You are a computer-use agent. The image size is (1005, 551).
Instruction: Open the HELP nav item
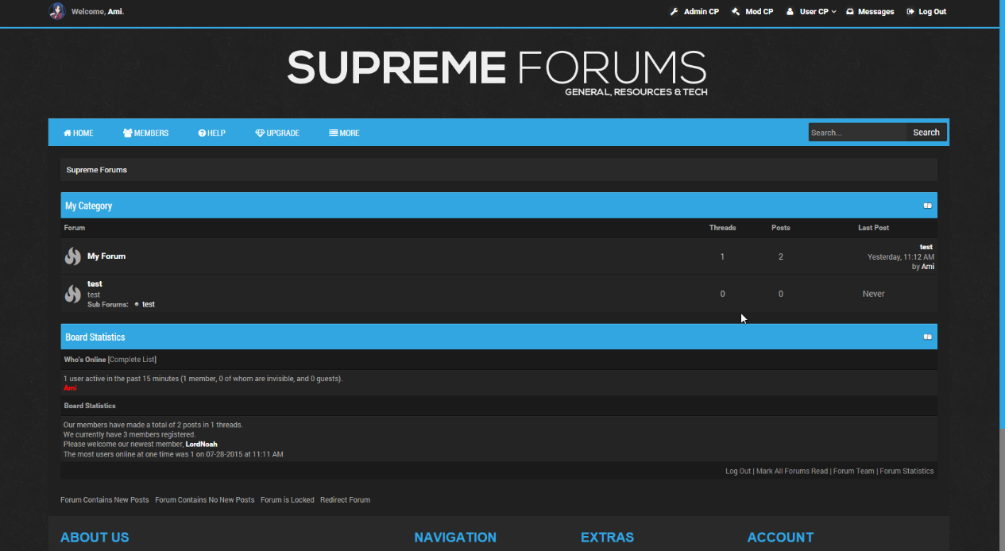tap(212, 133)
